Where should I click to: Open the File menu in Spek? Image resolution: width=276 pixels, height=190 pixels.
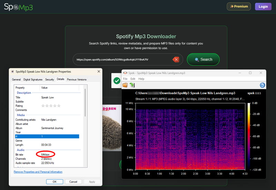coord(125,79)
